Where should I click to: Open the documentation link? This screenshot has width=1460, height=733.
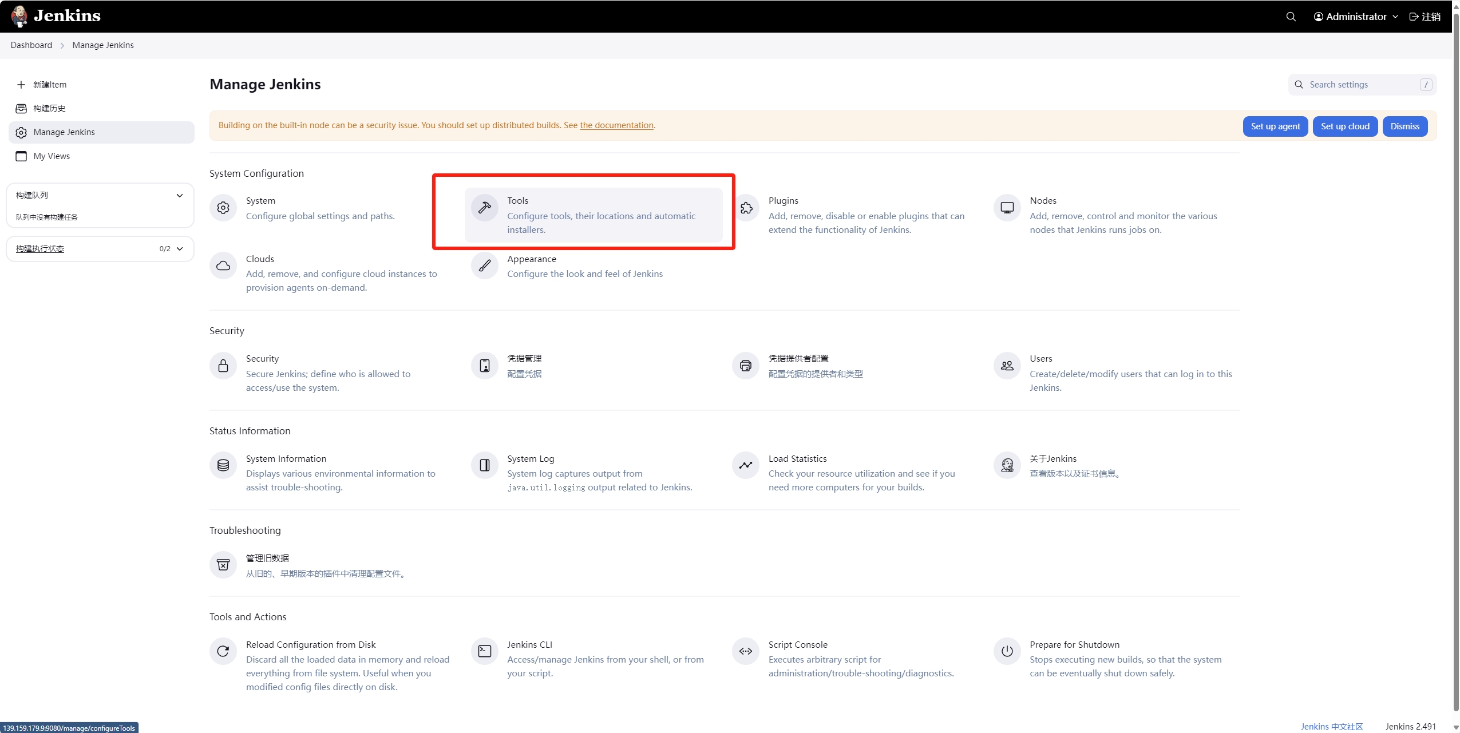click(616, 125)
